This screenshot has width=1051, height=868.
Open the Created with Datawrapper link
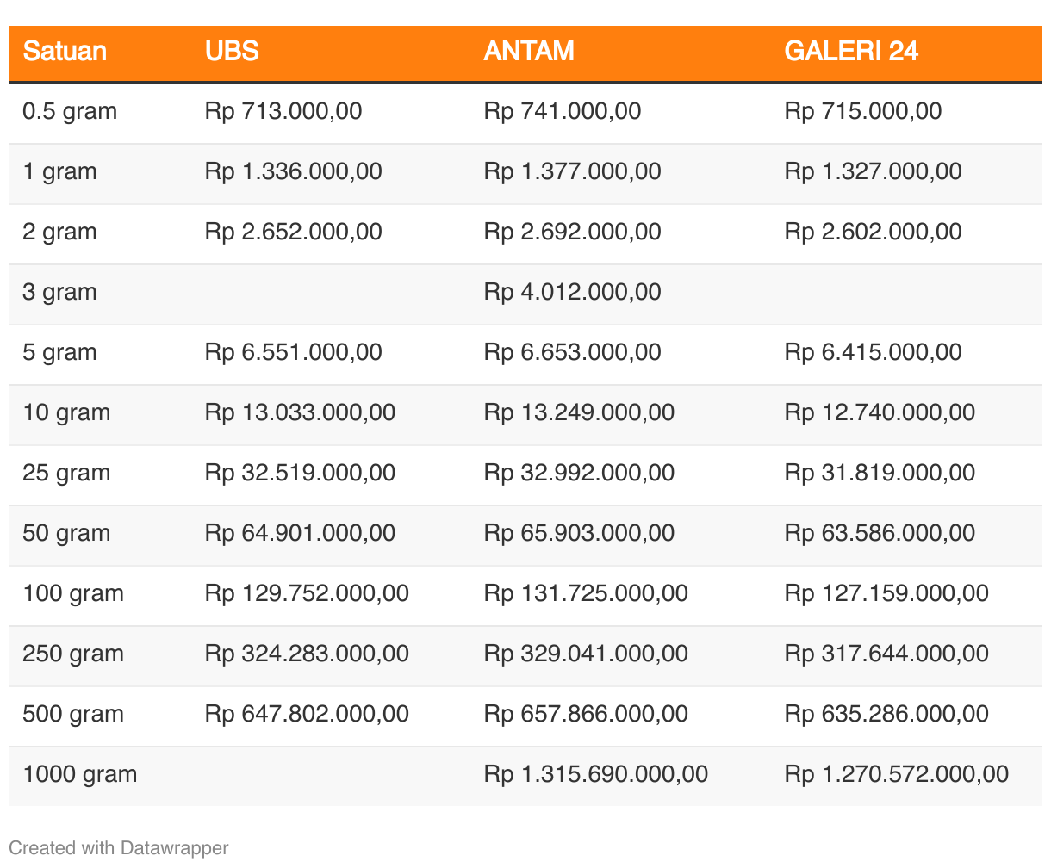[119, 847]
